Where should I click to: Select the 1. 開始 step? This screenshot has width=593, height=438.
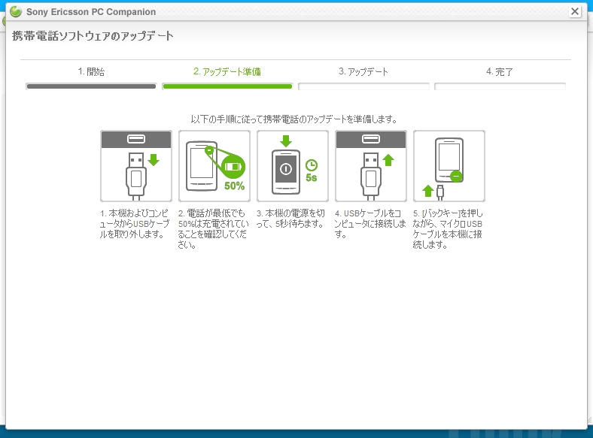(91, 72)
